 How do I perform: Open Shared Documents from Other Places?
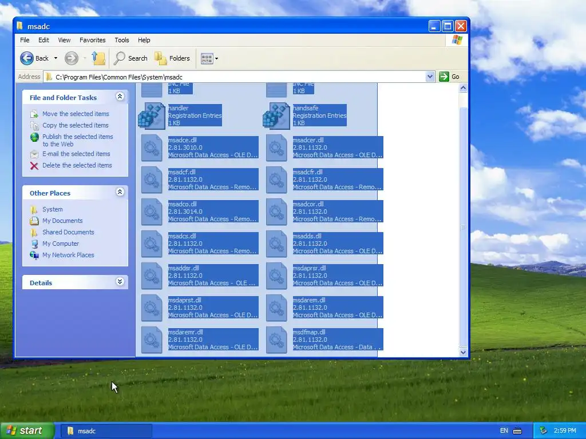point(68,232)
